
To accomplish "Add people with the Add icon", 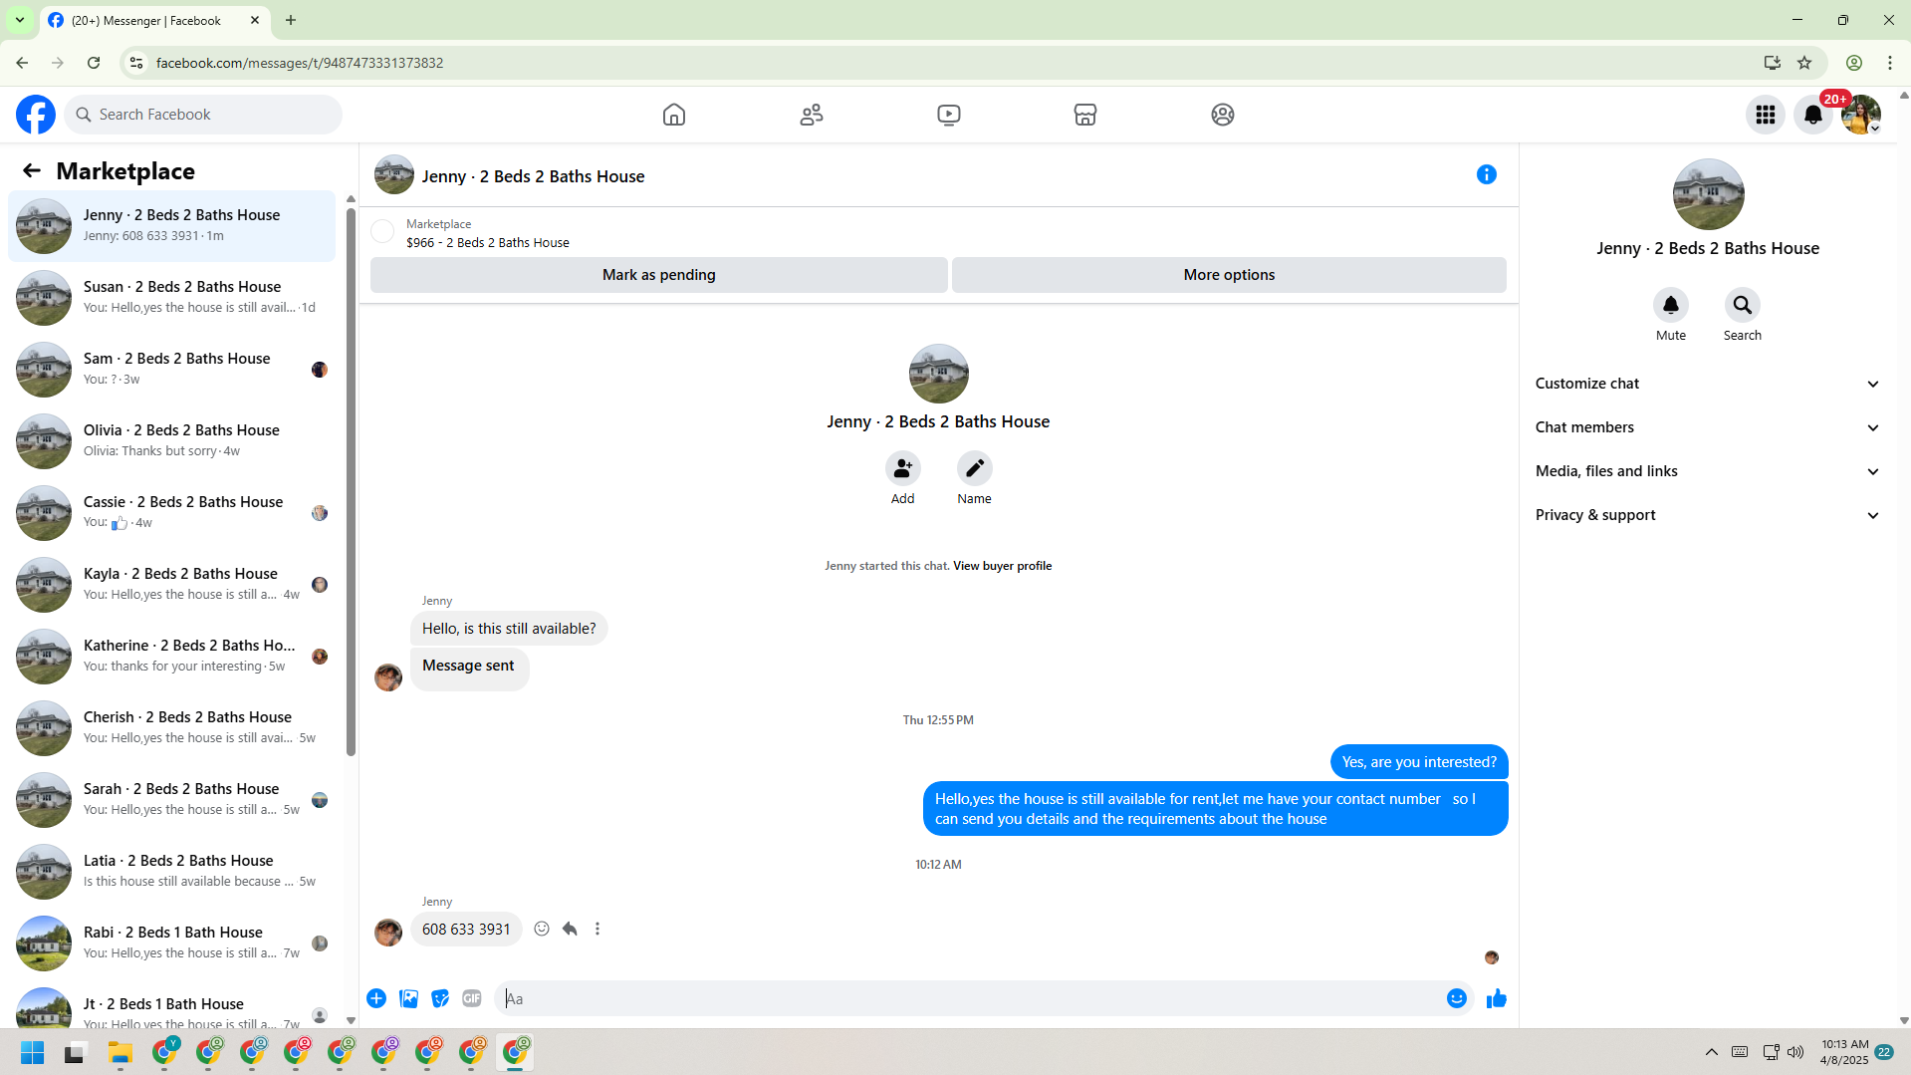I will 903,468.
